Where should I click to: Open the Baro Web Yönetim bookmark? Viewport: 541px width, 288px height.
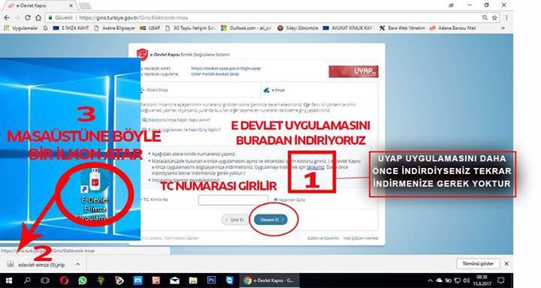402,28
